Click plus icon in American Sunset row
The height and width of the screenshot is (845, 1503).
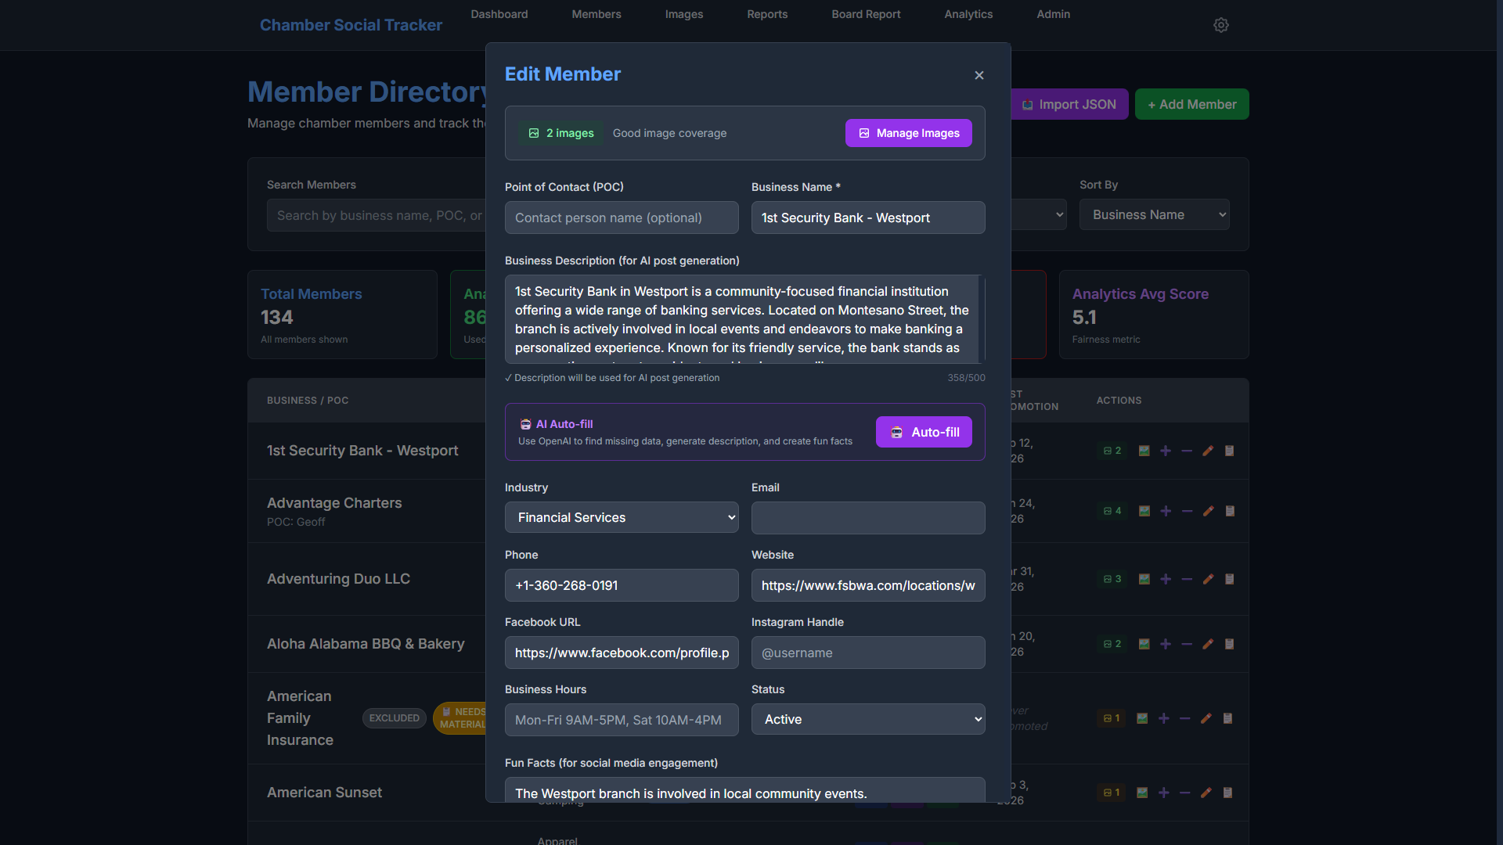[1164, 793]
